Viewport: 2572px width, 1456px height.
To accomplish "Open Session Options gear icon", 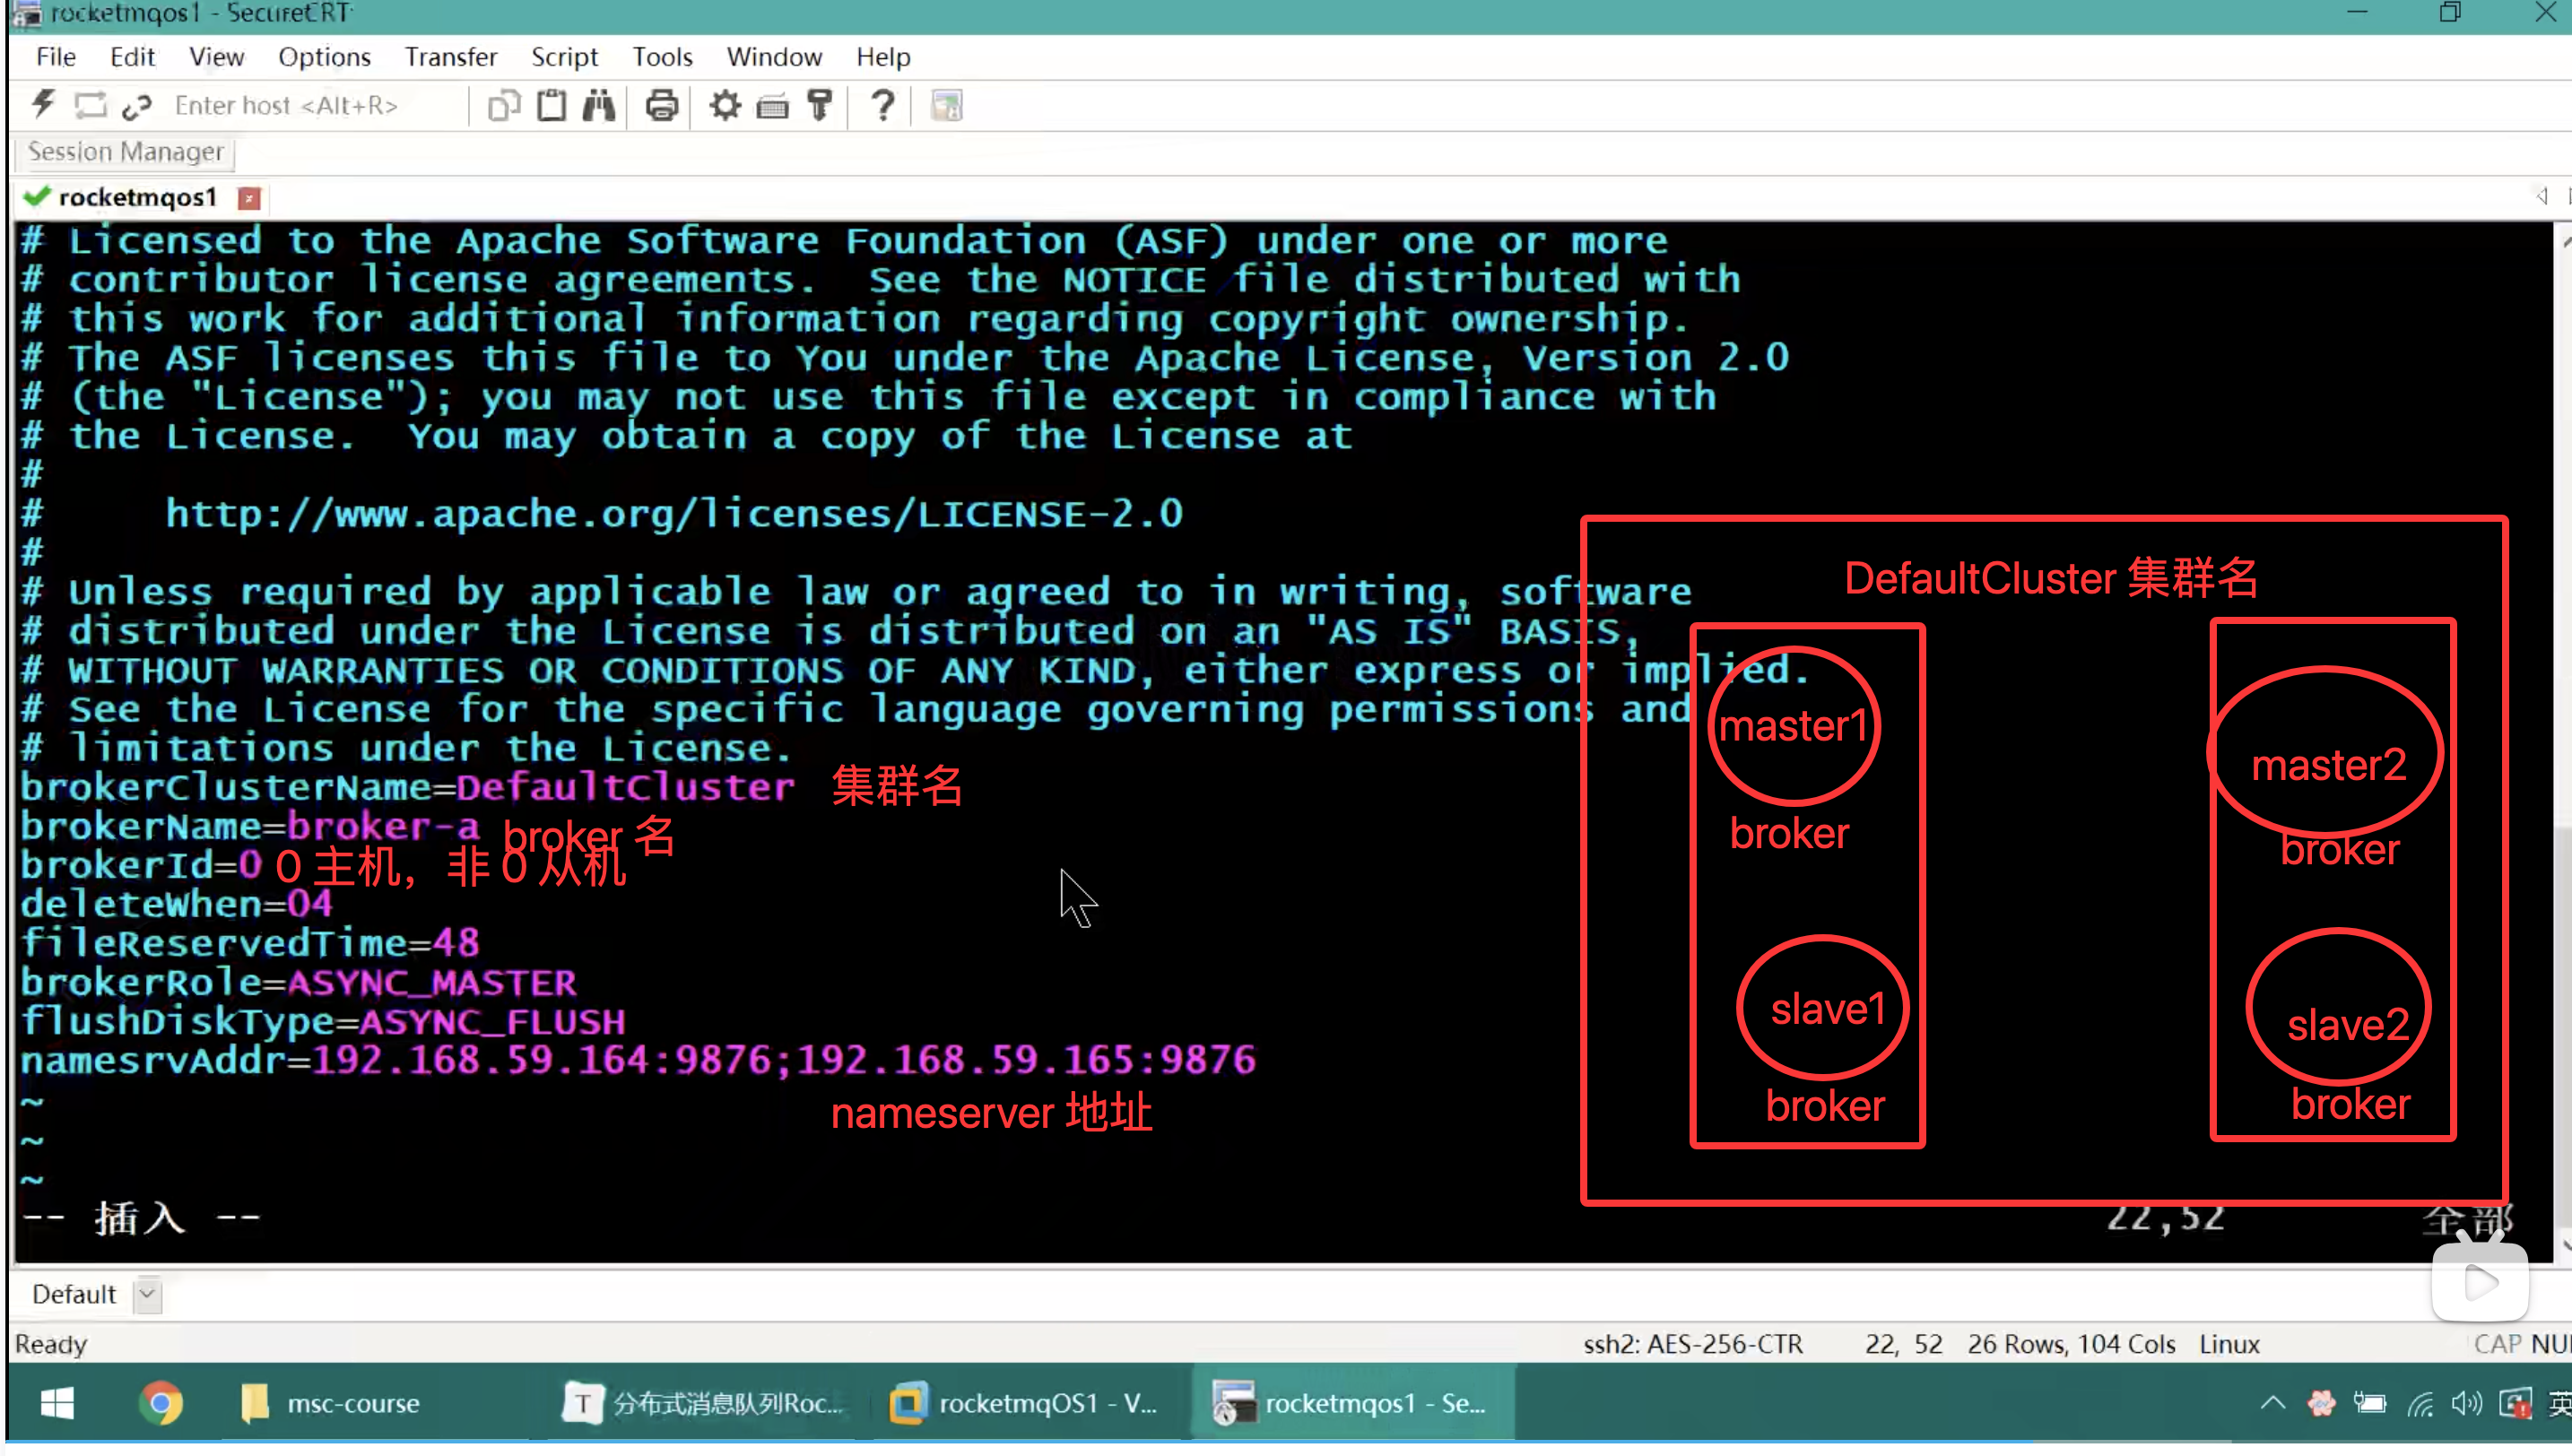I will [724, 105].
